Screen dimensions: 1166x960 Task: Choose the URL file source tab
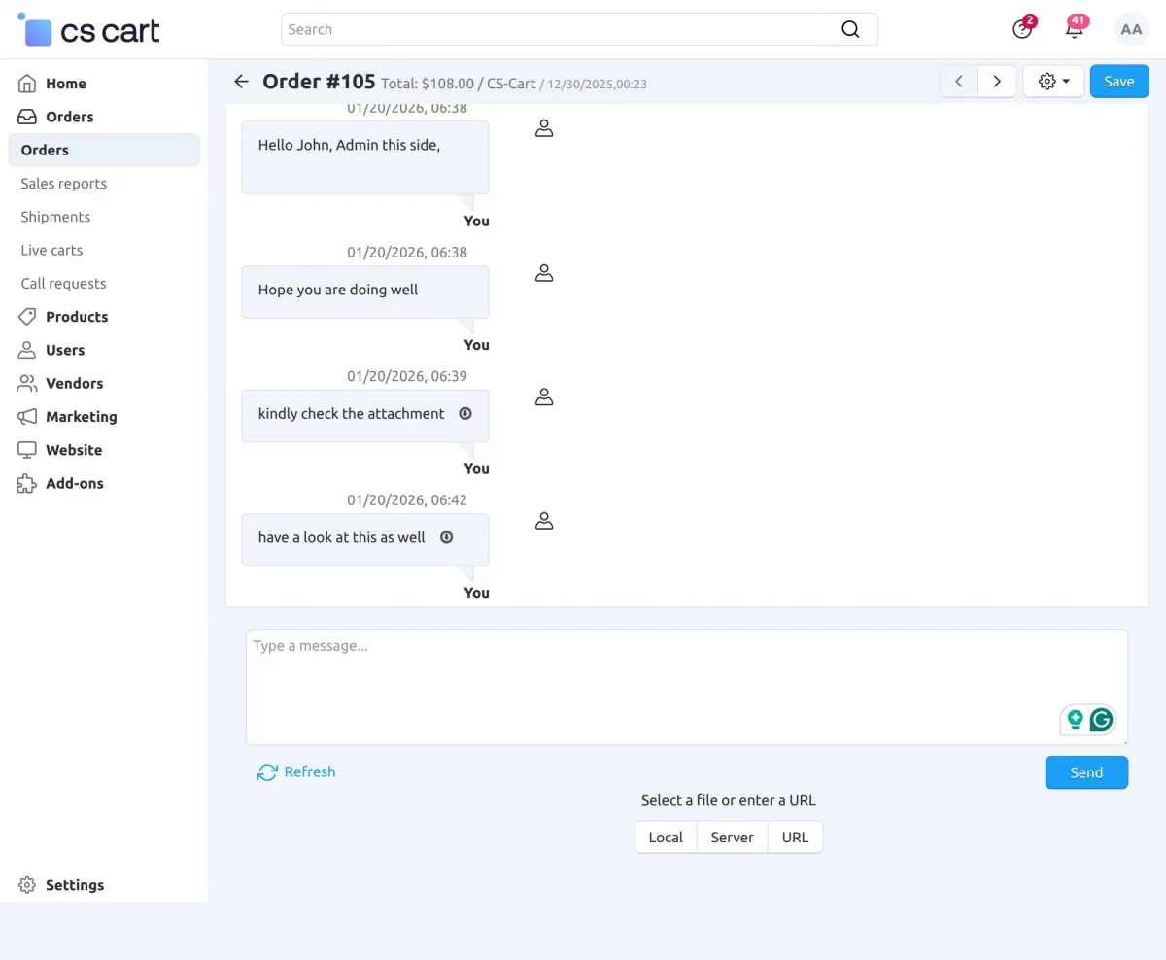click(x=795, y=838)
